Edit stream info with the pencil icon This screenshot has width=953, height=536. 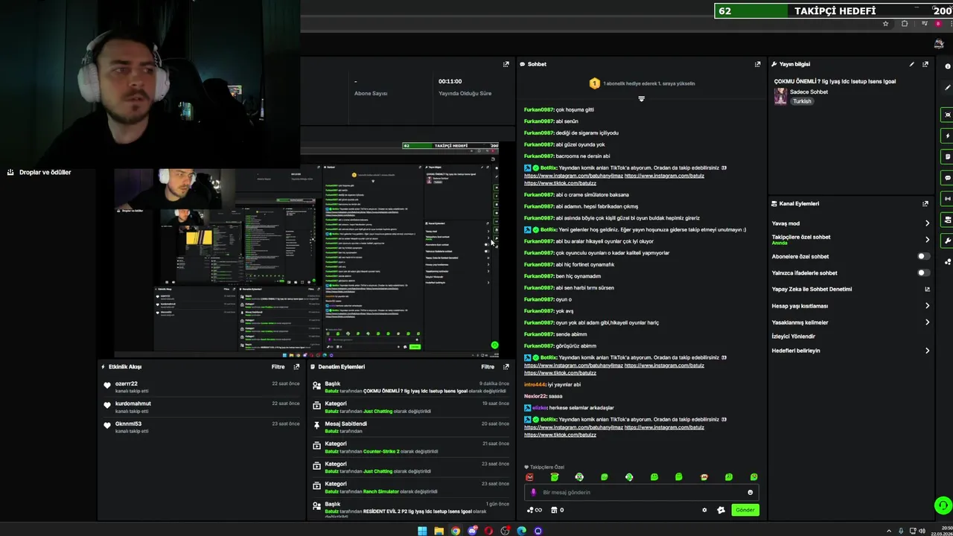click(911, 64)
